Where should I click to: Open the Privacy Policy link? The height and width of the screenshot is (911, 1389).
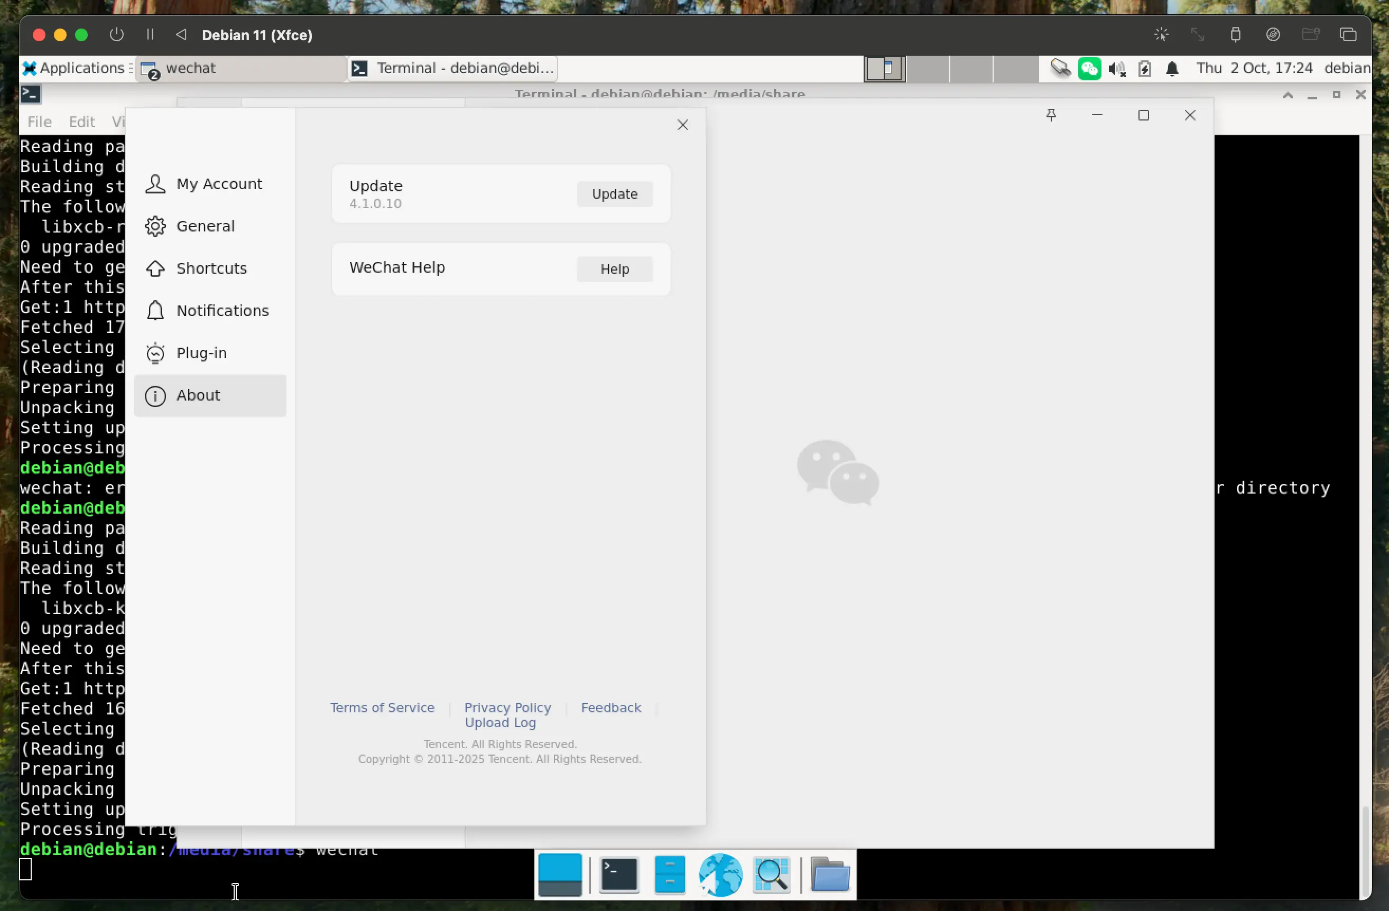click(507, 708)
